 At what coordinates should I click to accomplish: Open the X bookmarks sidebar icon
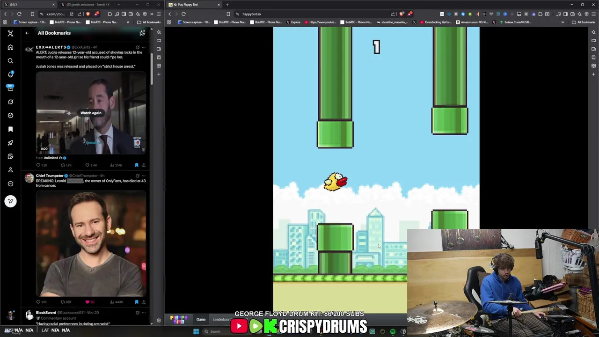coord(10,129)
